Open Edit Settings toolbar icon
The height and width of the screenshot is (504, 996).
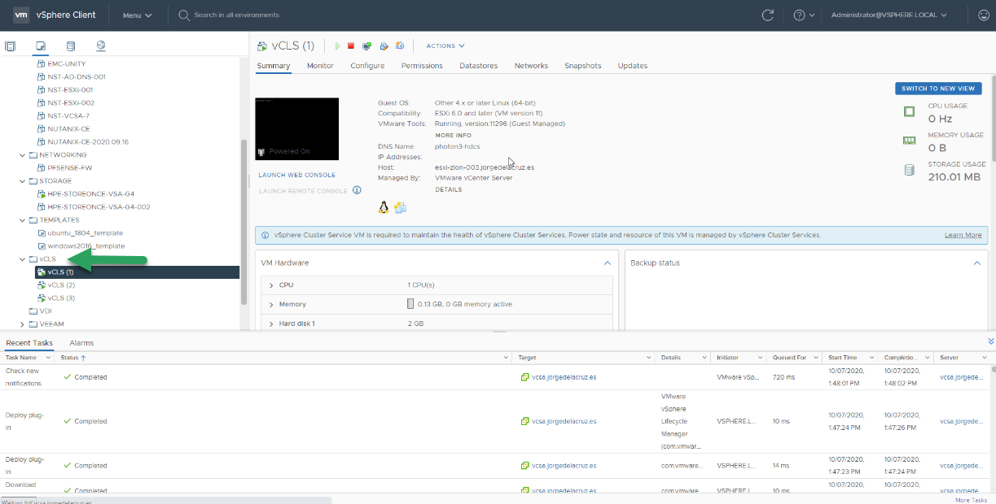384,46
